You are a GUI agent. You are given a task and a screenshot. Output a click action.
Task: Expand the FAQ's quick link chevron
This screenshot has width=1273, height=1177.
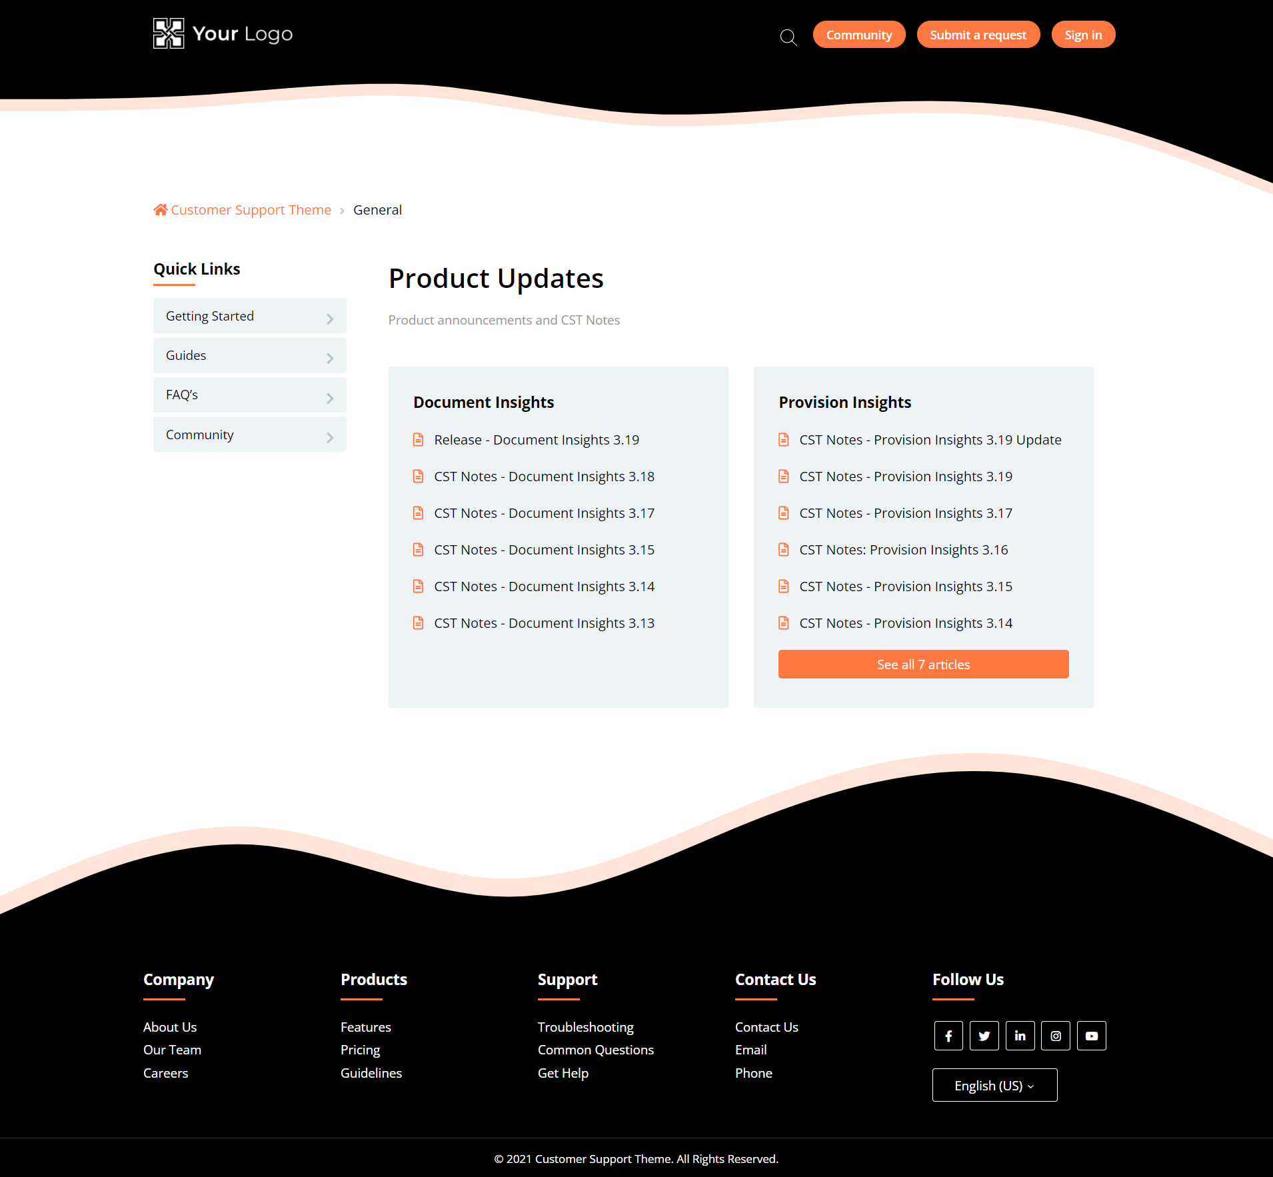[330, 398]
